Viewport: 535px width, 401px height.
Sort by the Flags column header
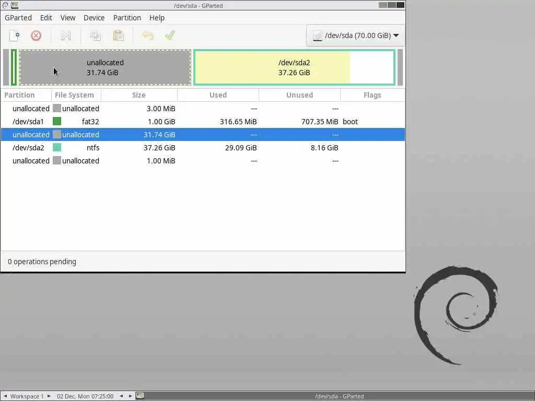pyautogui.click(x=373, y=95)
